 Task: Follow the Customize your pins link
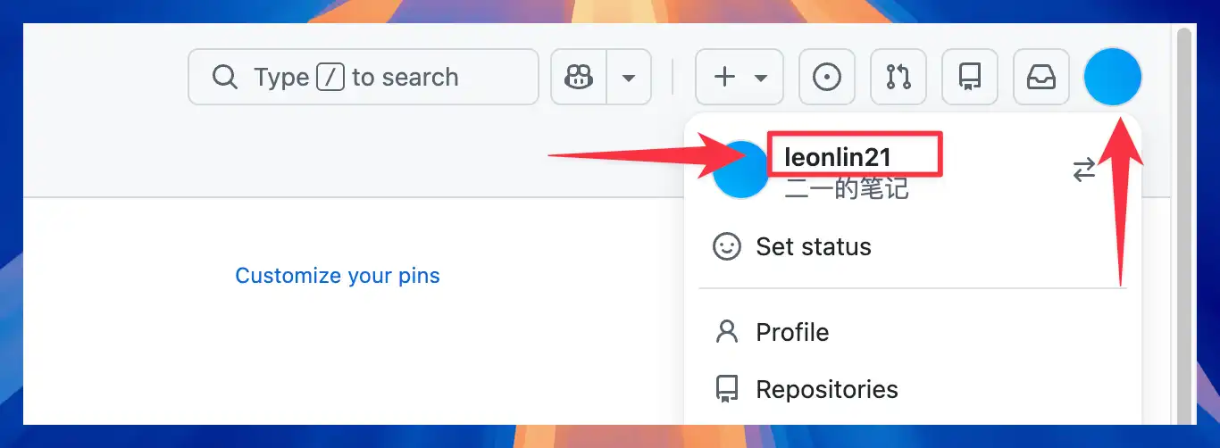[338, 276]
